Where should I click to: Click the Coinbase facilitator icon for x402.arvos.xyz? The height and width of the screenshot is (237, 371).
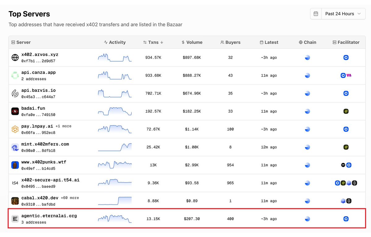[346, 57]
